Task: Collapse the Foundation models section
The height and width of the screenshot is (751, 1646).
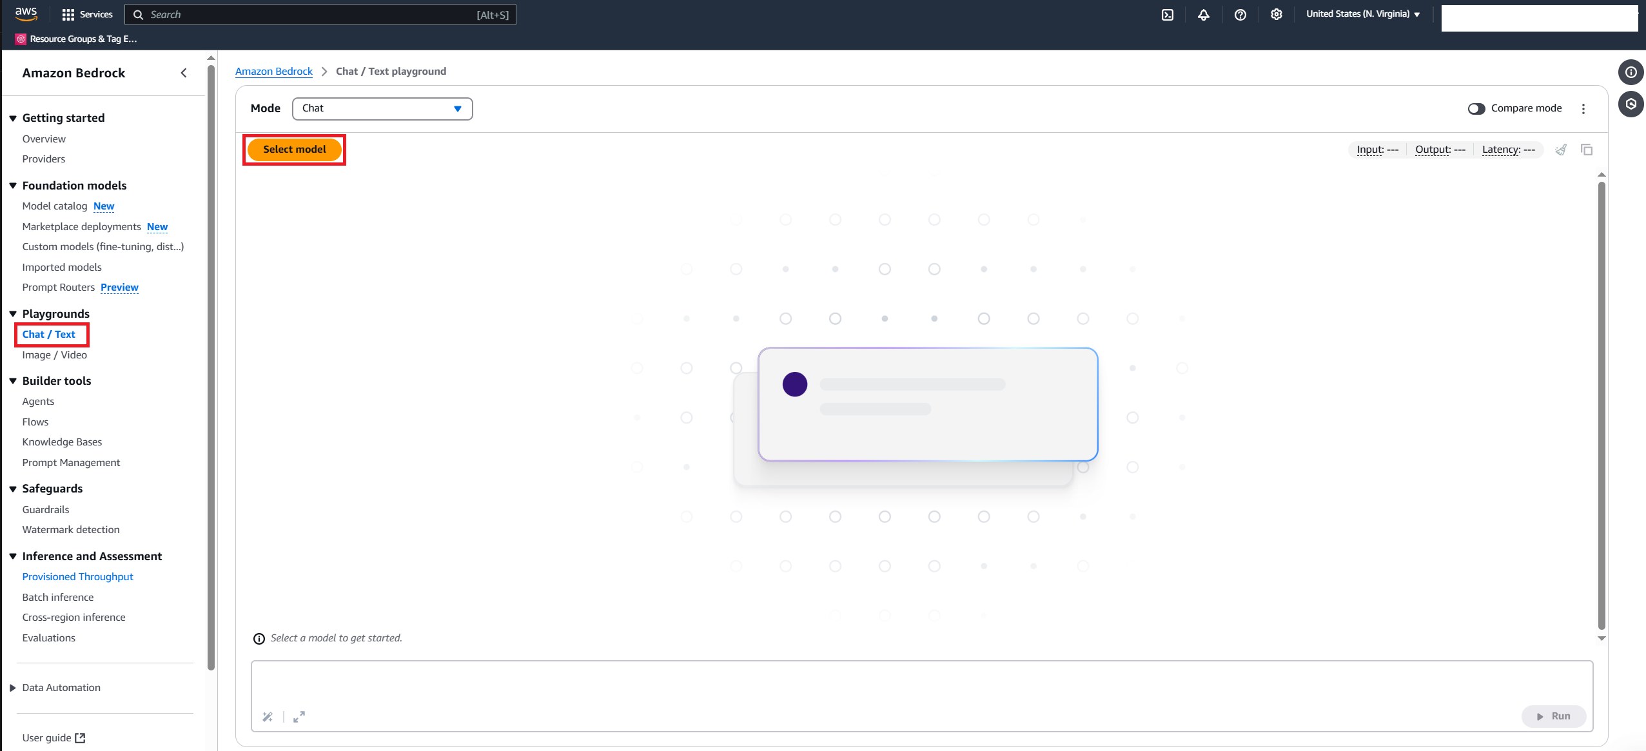Action: 12,186
